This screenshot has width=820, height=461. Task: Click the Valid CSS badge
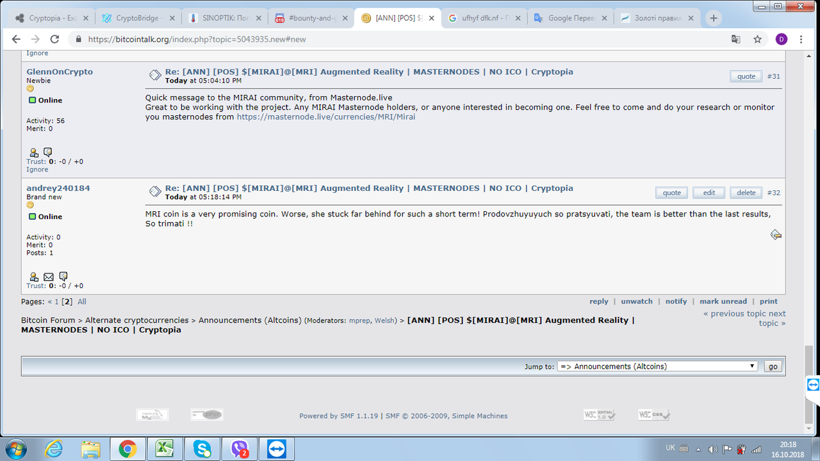[654, 415]
